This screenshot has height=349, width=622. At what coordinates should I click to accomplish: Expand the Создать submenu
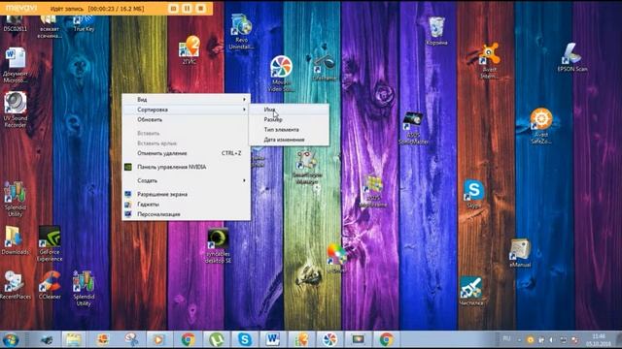coord(186,180)
